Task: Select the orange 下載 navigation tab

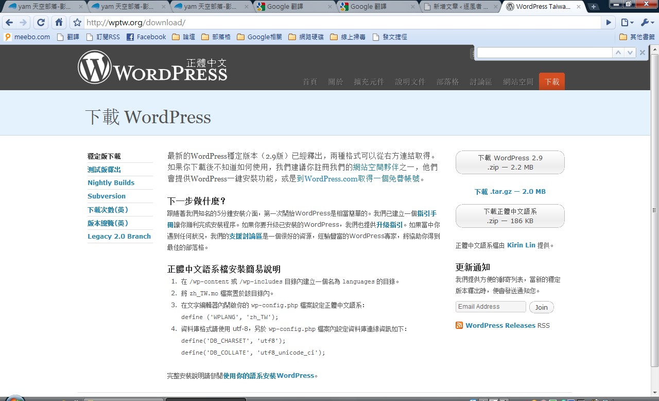Action: [x=552, y=81]
